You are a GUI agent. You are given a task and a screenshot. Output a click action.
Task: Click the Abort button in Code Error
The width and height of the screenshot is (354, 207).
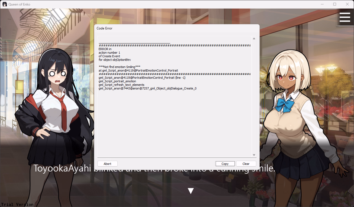[107, 164]
